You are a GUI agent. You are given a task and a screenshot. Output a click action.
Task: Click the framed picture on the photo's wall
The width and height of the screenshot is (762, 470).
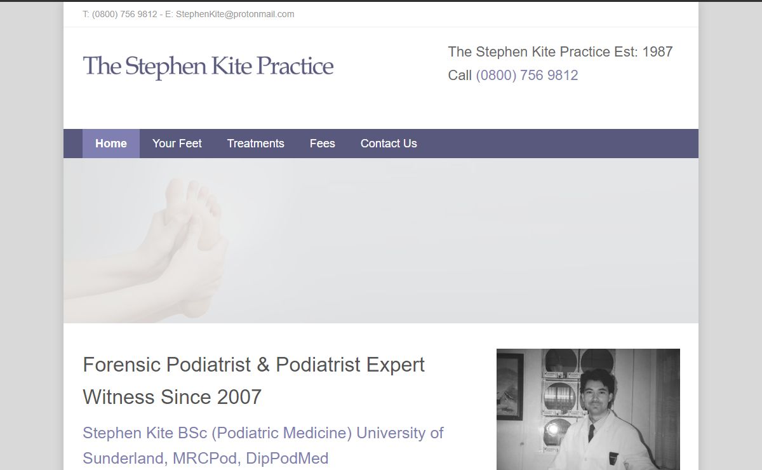click(509, 386)
